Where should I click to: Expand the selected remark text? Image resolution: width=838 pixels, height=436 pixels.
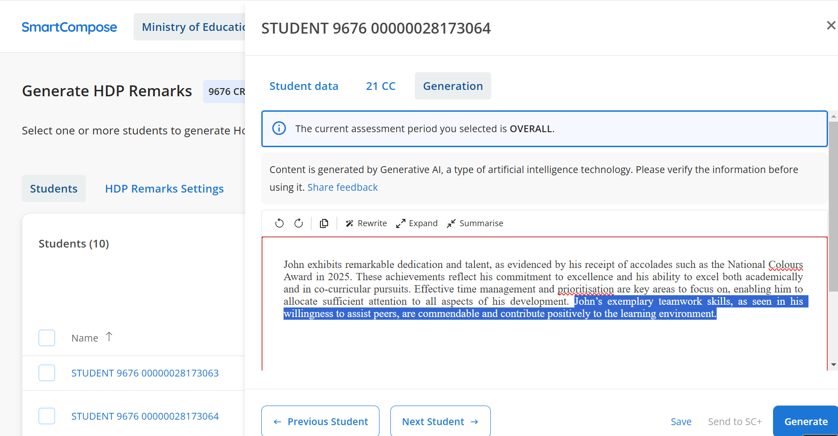coord(417,223)
